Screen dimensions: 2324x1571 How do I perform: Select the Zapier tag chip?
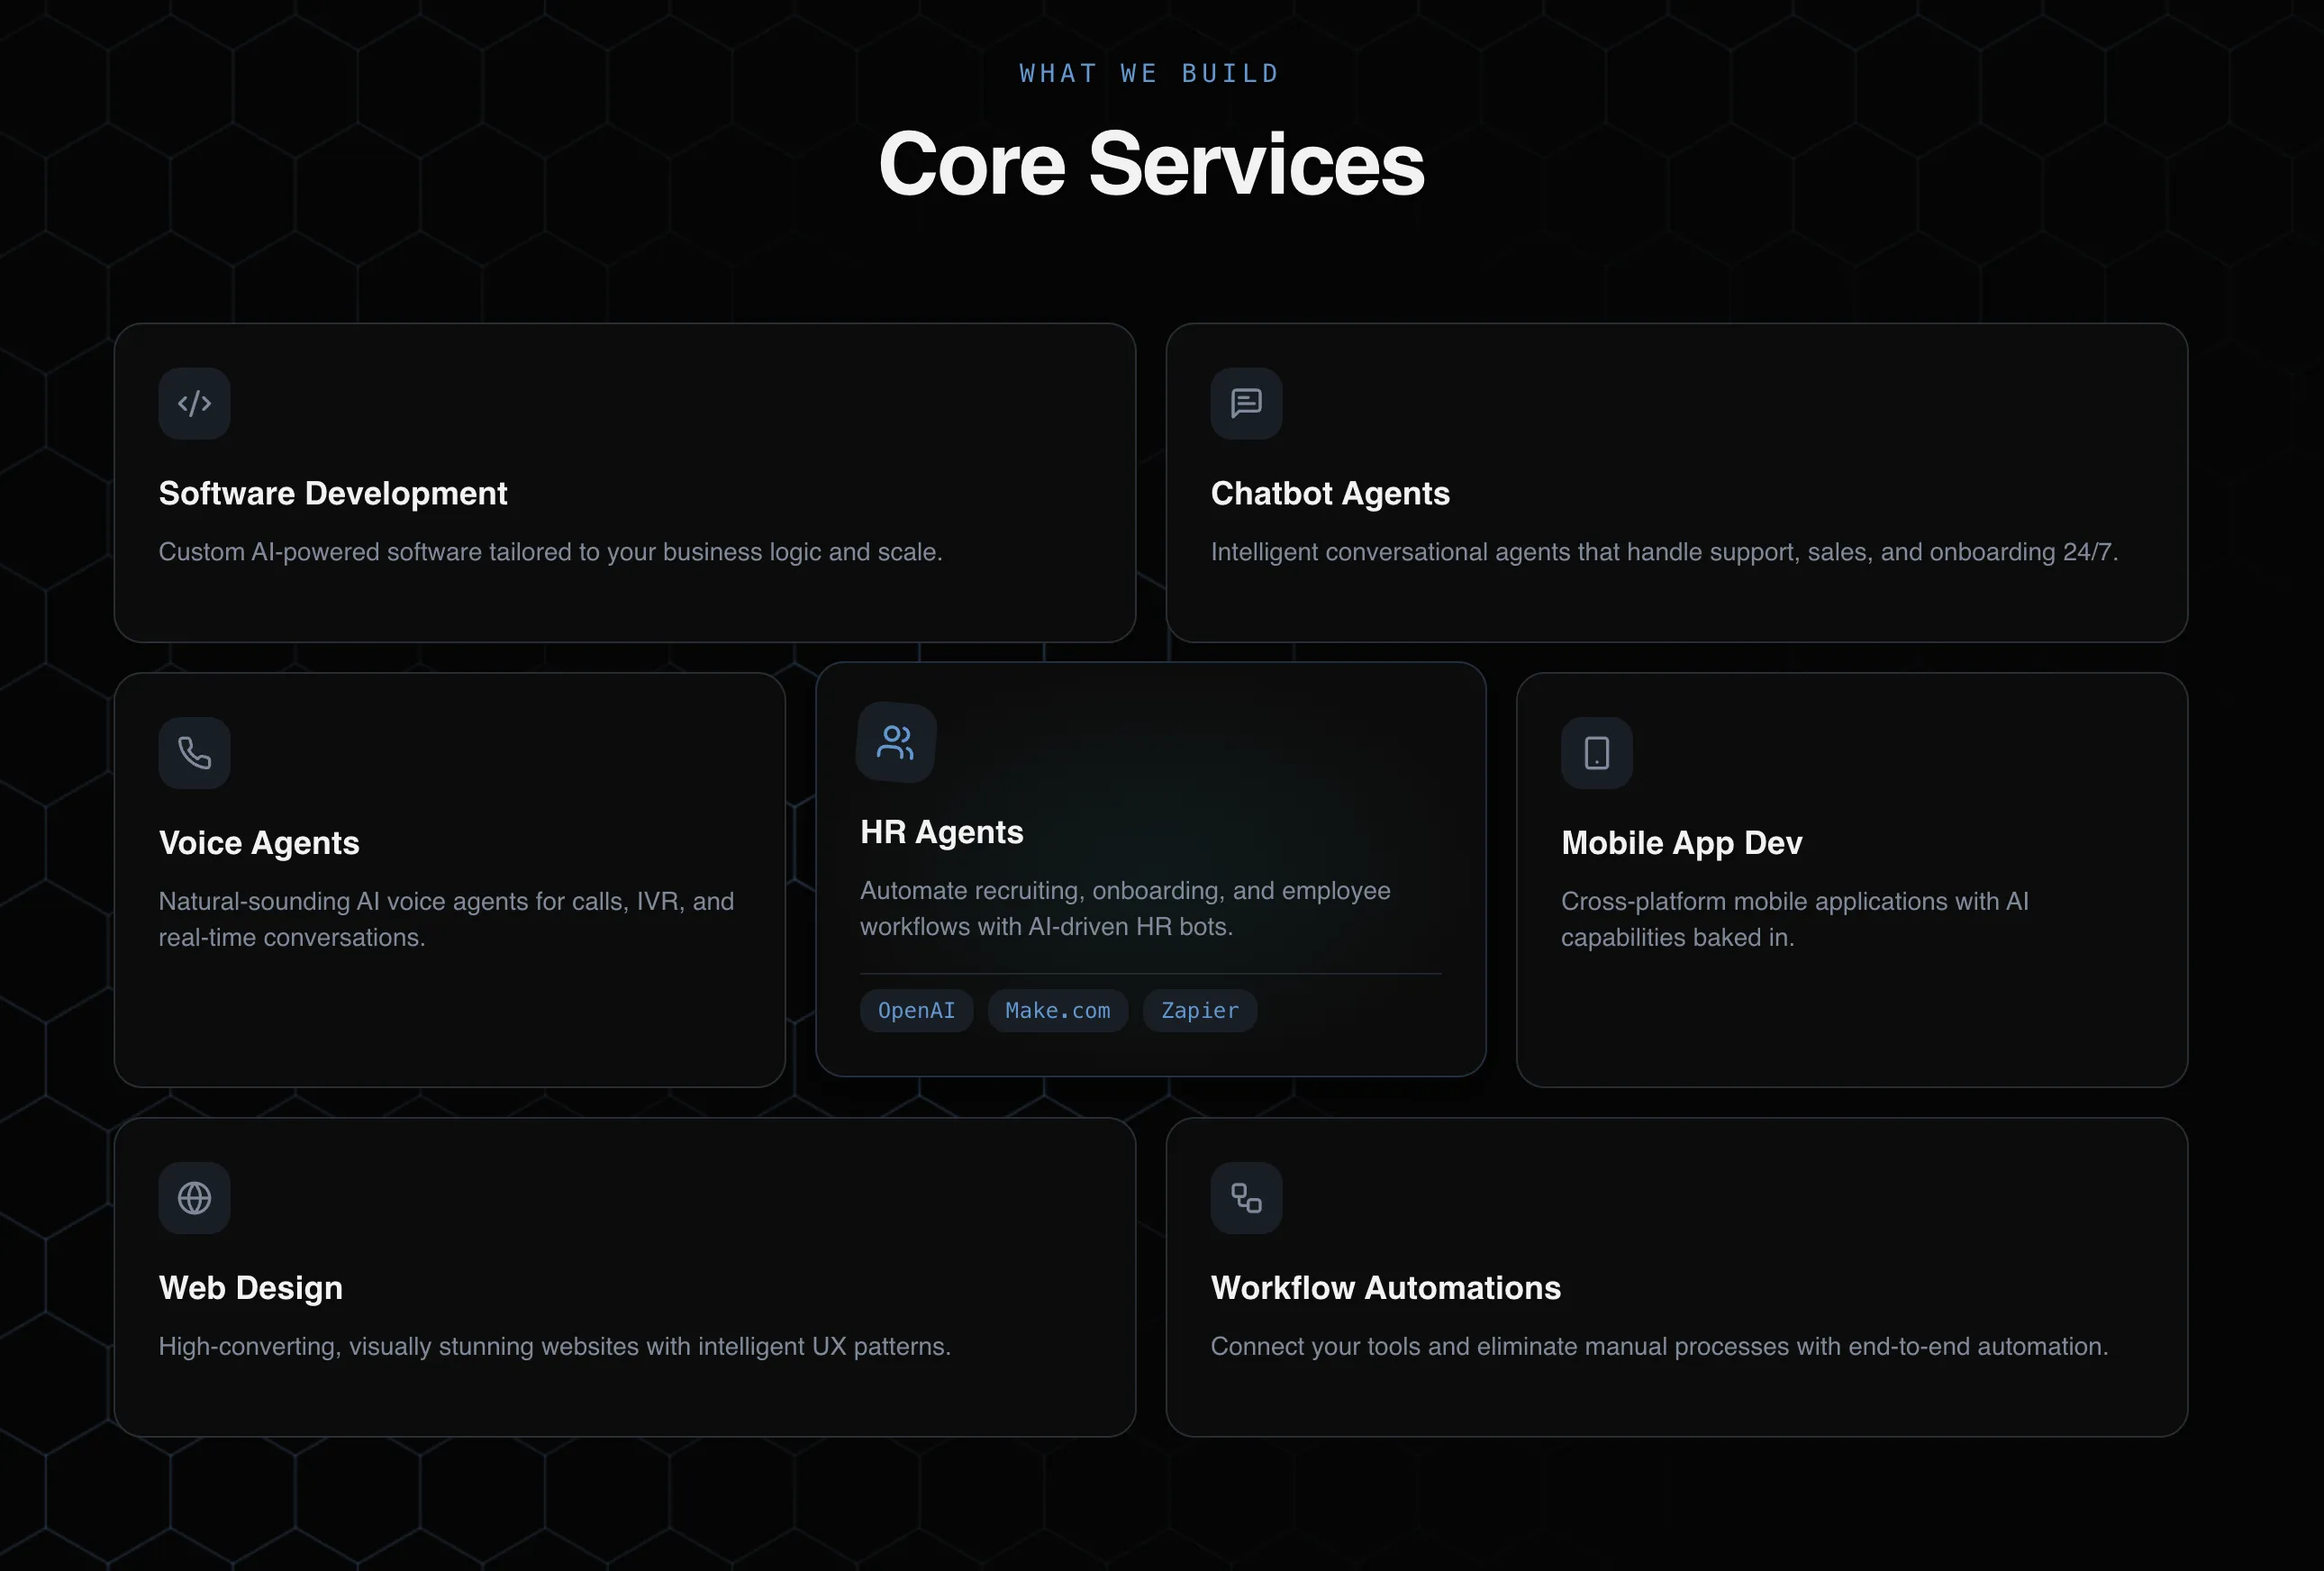[1199, 1010]
